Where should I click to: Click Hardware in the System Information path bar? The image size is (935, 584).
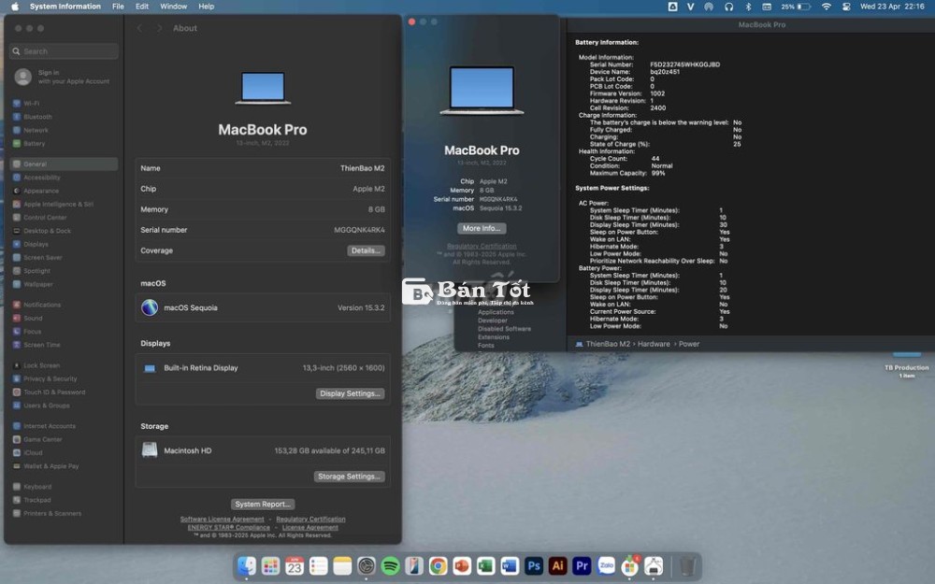point(654,344)
